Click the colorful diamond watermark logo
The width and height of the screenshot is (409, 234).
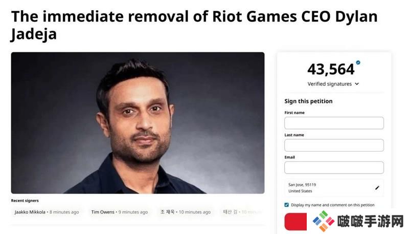coord(323,221)
